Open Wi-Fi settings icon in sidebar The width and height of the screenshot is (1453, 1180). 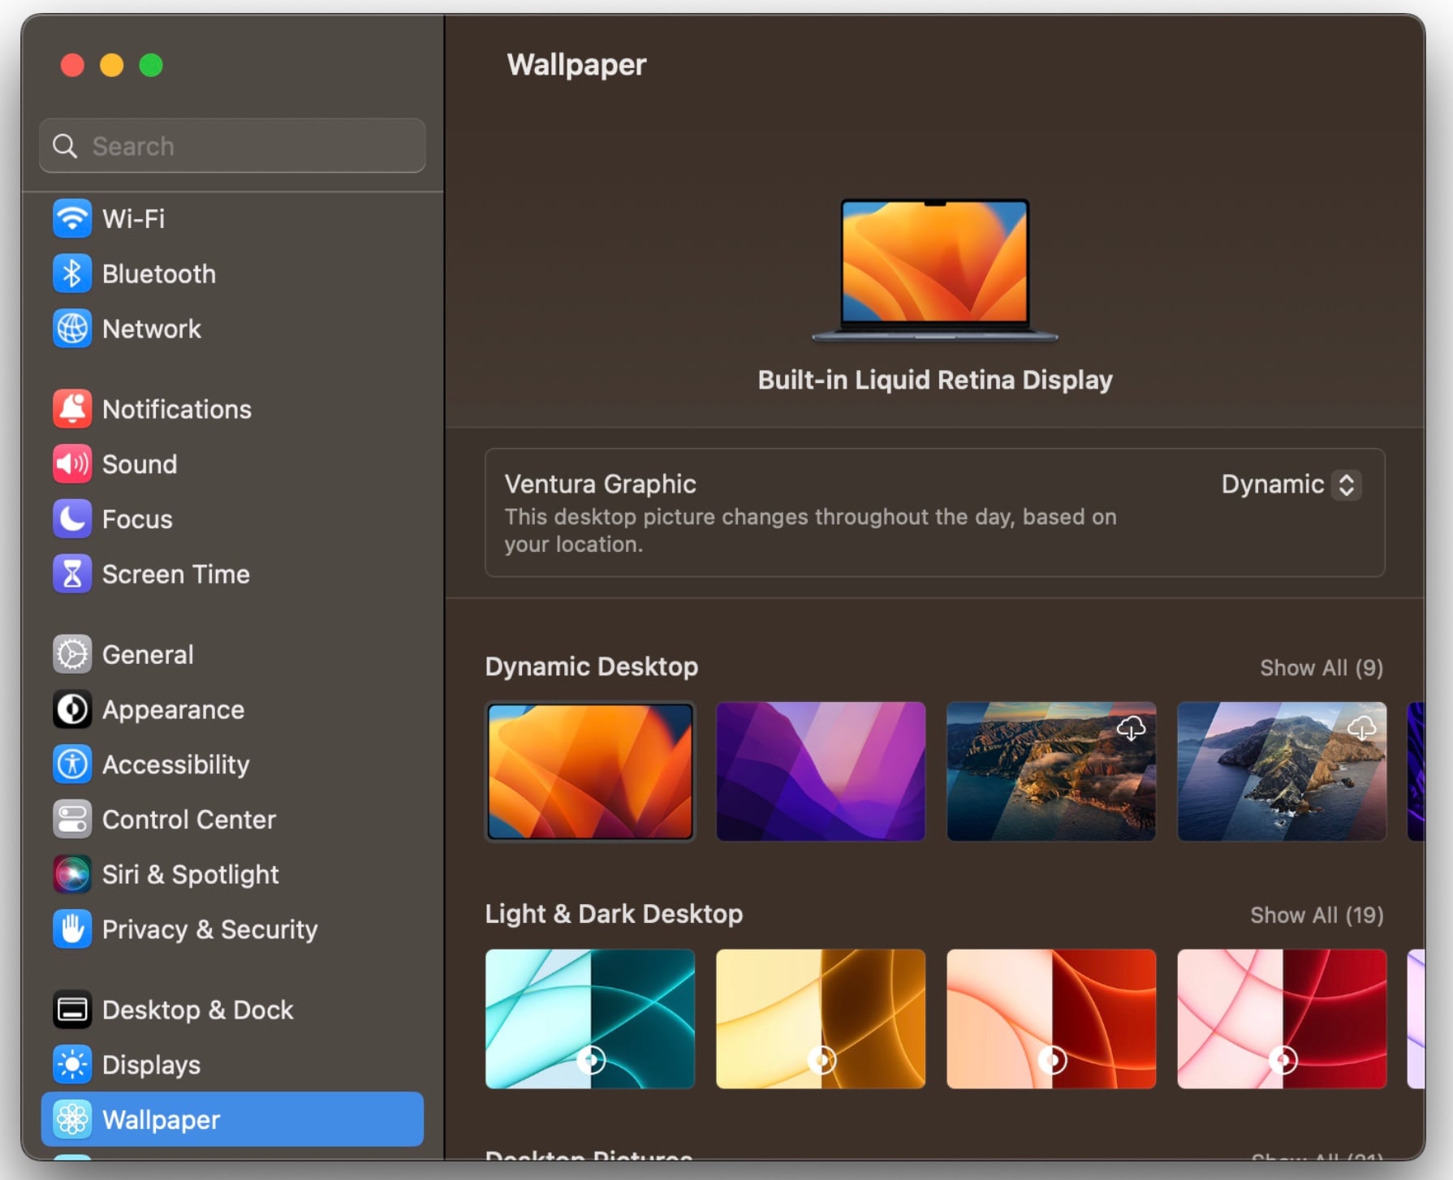pos(72,218)
